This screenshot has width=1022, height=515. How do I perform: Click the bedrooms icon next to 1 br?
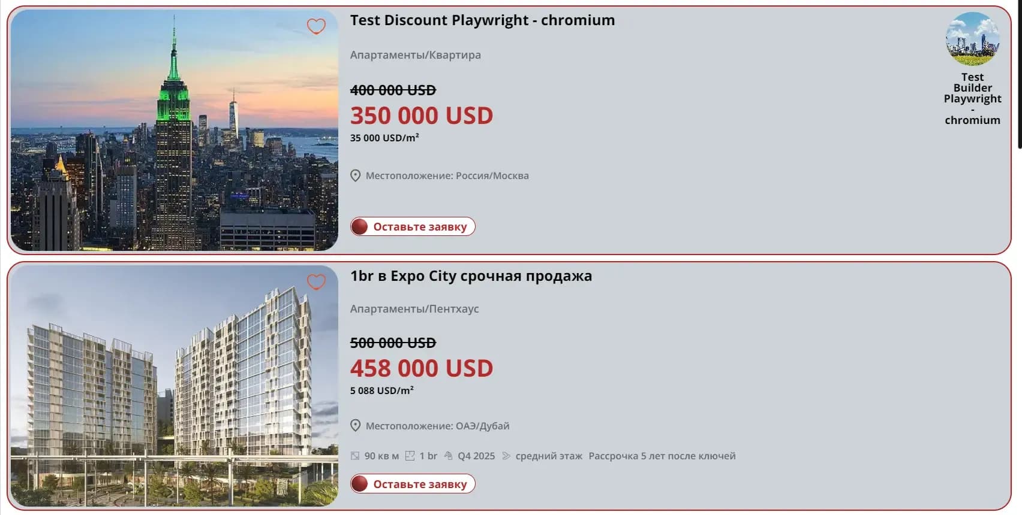[x=411, y=455]
